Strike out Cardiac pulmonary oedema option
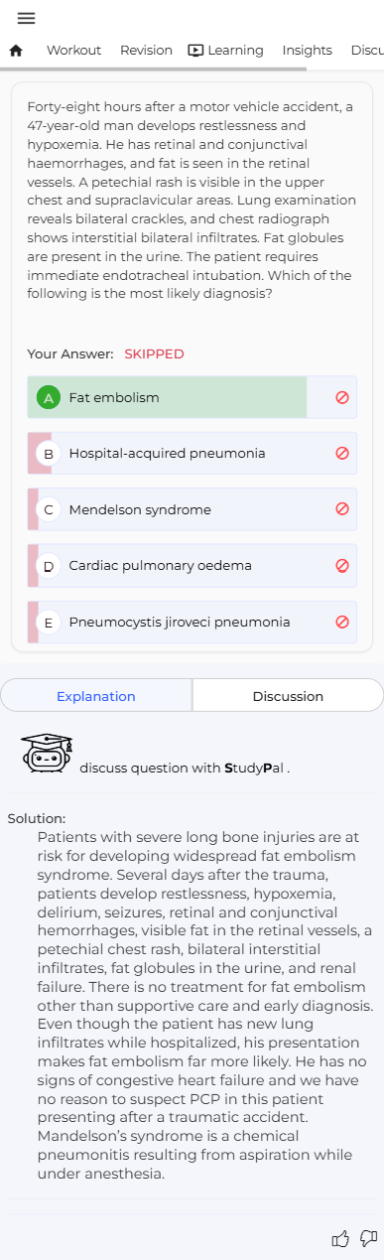 [x=342, y=565]
